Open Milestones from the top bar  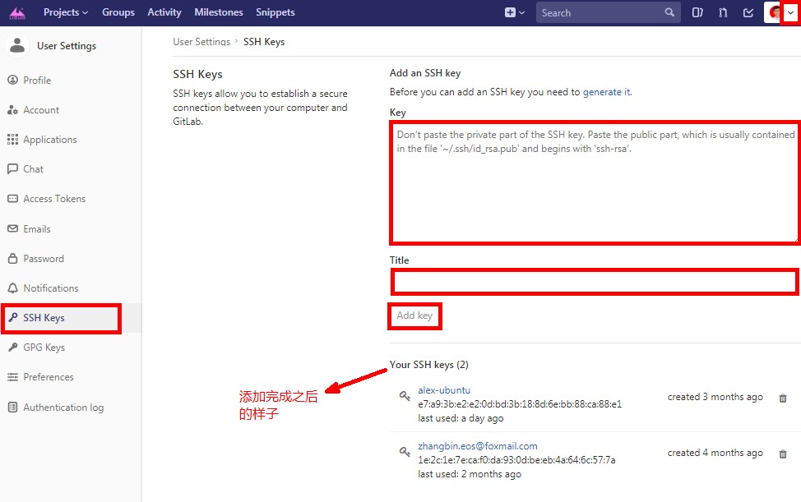219,12
